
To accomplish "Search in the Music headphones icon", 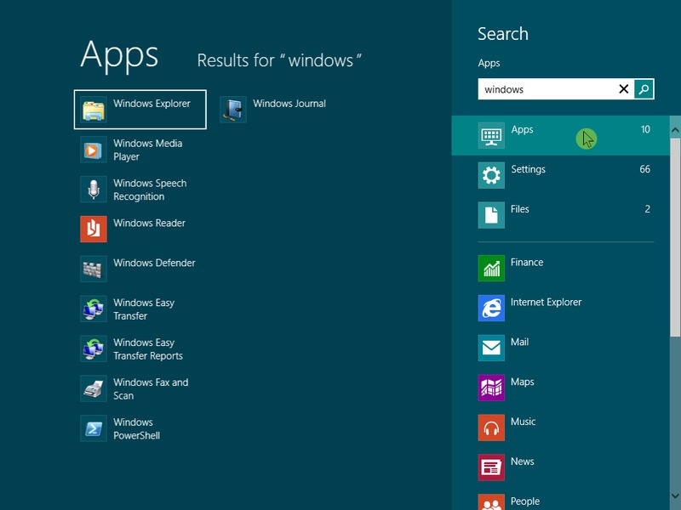I will click(491, 428).
